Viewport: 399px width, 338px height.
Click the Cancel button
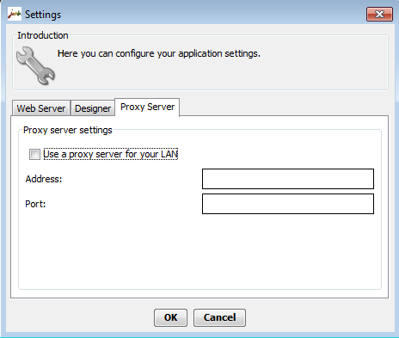pyautogui.click(x=219, y=317)
